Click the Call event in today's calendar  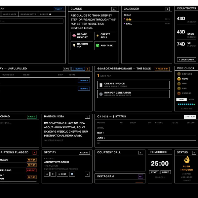pos(147,24)
